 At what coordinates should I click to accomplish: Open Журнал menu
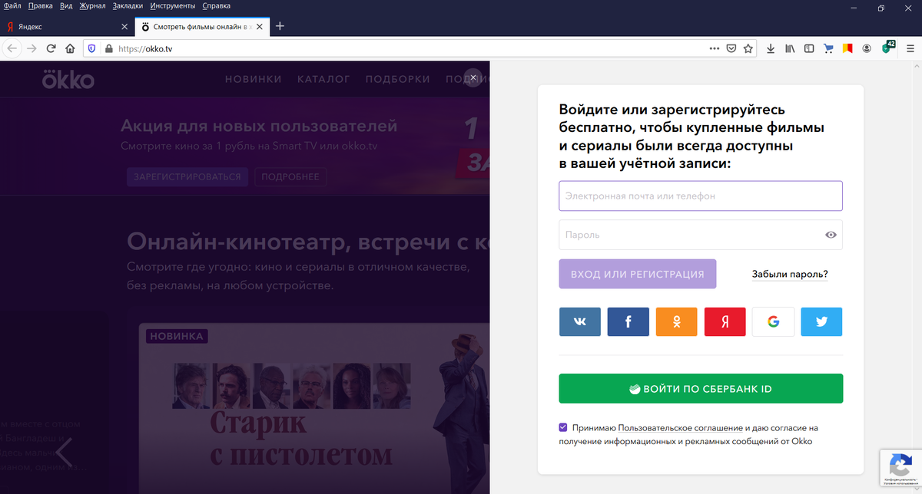(x=93, y=6)
